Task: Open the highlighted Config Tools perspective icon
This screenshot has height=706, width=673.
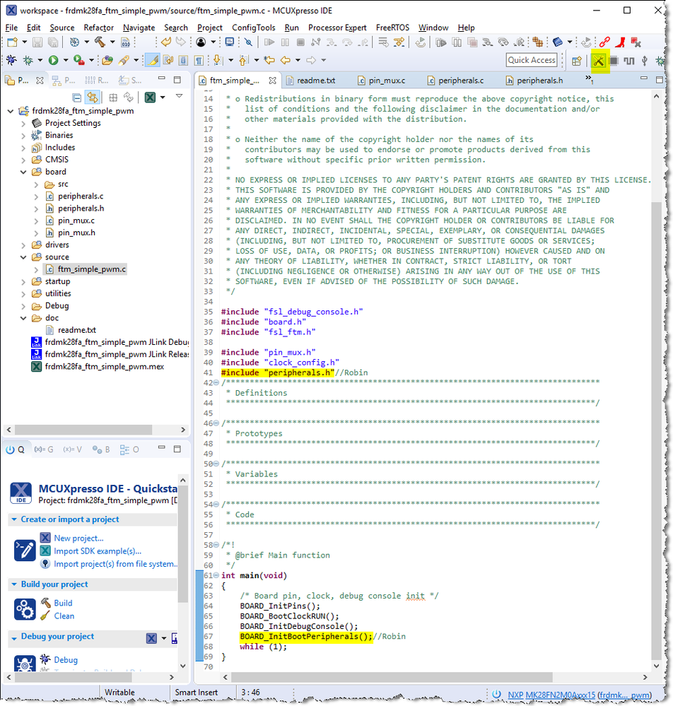Action: point(599,61)
